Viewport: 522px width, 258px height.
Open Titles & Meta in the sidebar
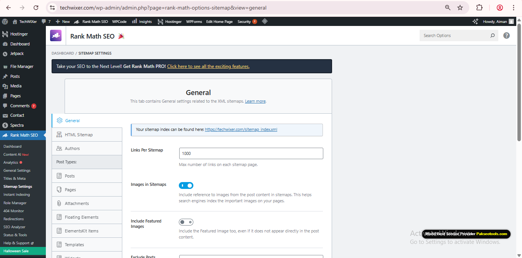[x=15, y=179]
